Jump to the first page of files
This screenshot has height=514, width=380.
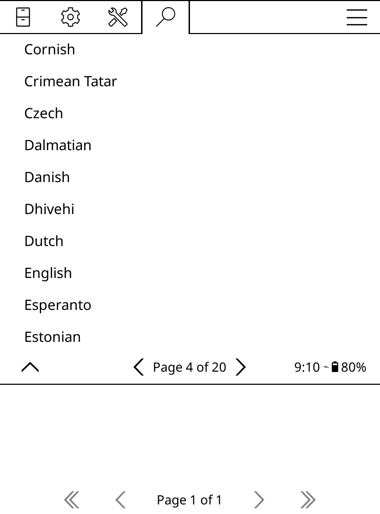[x=72, y=500]
